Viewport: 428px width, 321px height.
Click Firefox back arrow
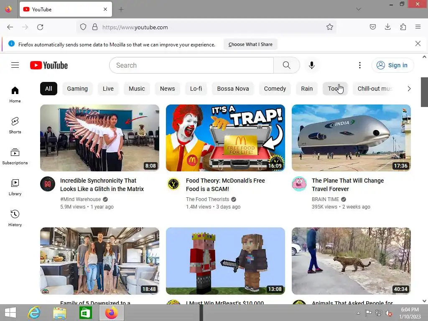[10, 27]
